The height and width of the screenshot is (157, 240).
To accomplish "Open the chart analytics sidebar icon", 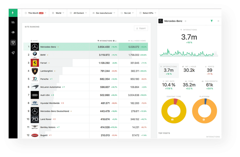I will click(x=13, y=22).
